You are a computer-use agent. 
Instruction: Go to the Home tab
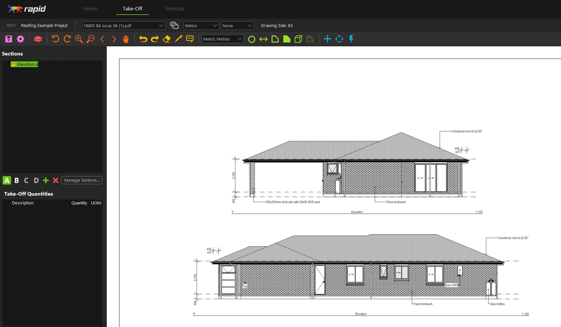[90, 9]
